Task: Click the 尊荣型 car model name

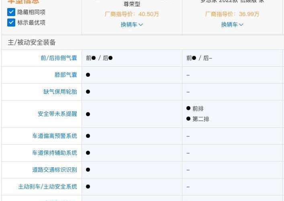Action: tap(131, 4)
